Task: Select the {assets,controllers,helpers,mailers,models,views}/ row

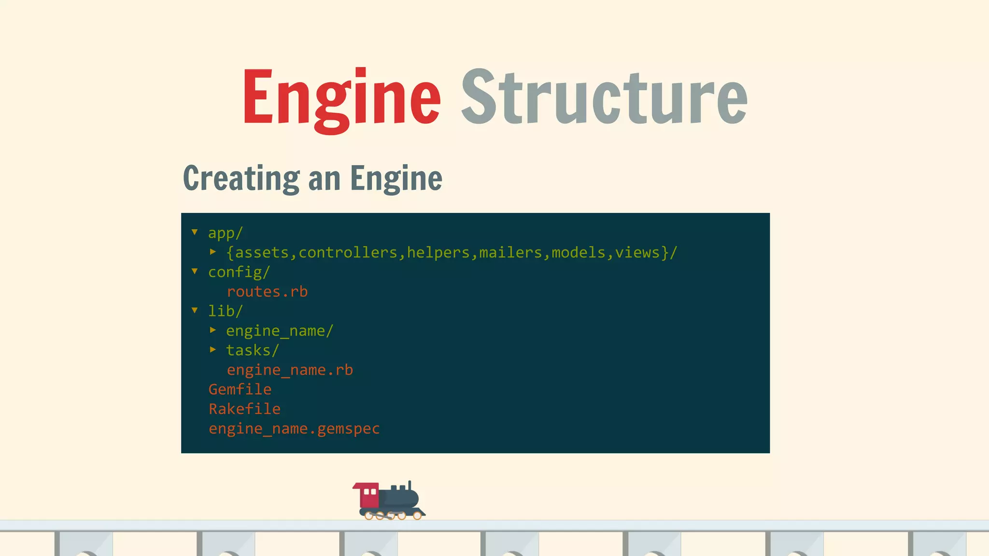Action: 452,252
